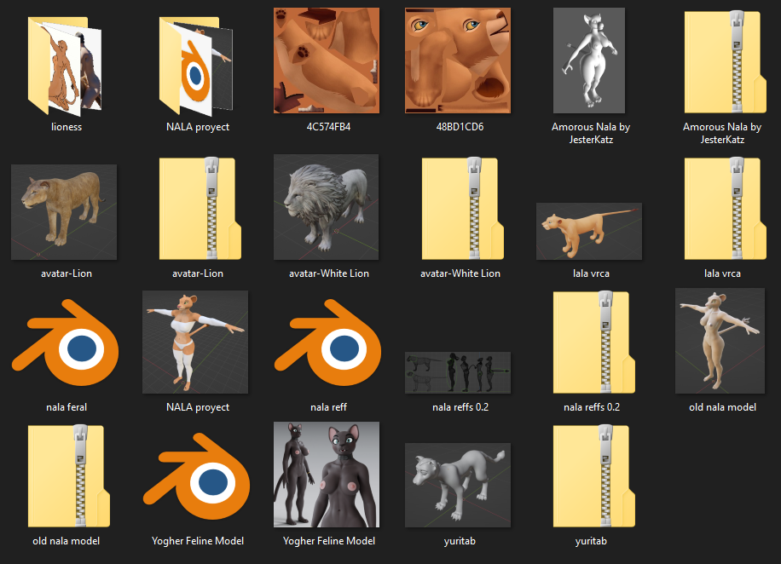Select the avatar-White Lion render thumbnail
Image resolution: width=781 pixels, height=564 pixels.
327,207
